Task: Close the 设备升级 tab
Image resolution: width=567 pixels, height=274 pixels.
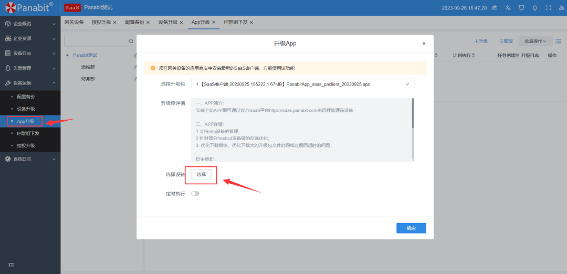Action: tap(181, 23)
